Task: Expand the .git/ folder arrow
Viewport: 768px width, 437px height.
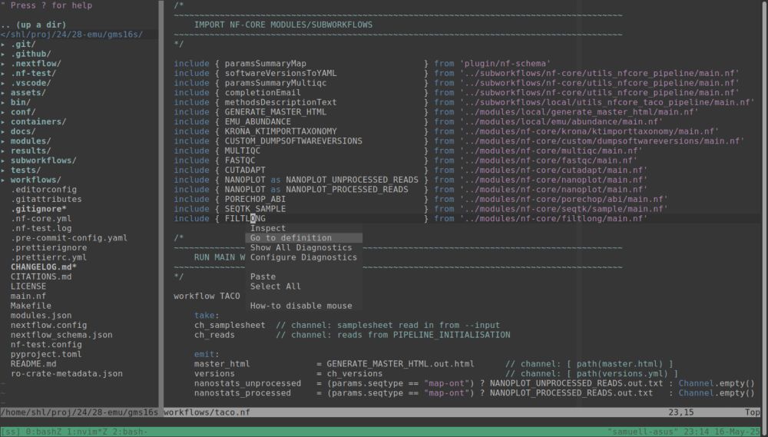Action: click(x=3, y=44)
